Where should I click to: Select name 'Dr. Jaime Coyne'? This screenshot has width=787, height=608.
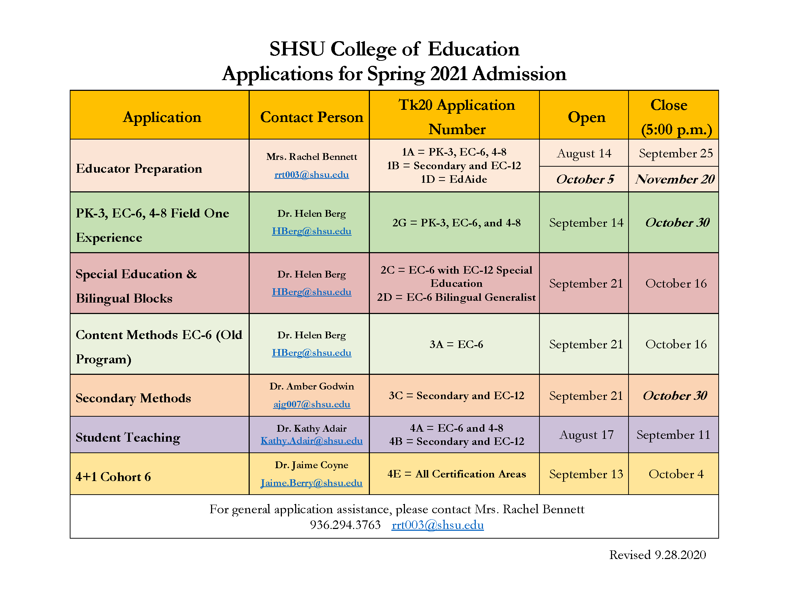pyautogui.click(x=312, y=465)
